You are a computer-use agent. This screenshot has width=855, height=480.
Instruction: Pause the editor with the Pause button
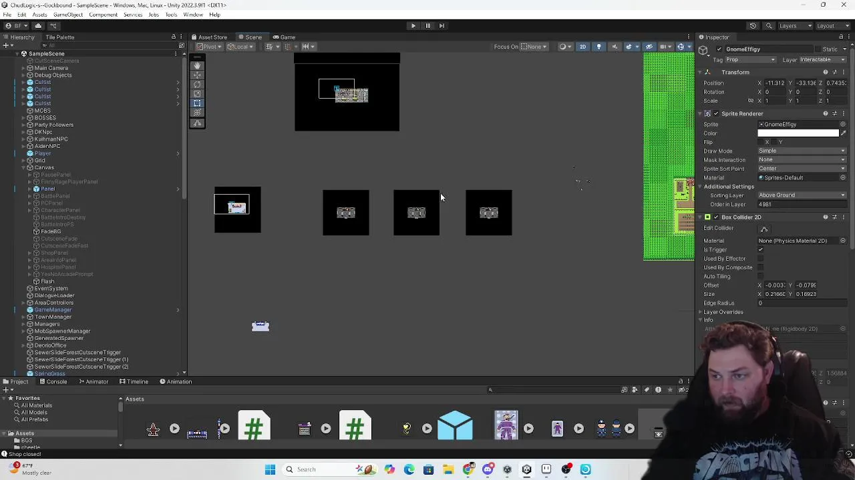tap(427, 26)
